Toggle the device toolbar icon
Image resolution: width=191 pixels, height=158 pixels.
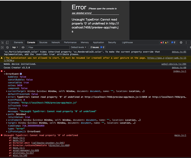7,42
